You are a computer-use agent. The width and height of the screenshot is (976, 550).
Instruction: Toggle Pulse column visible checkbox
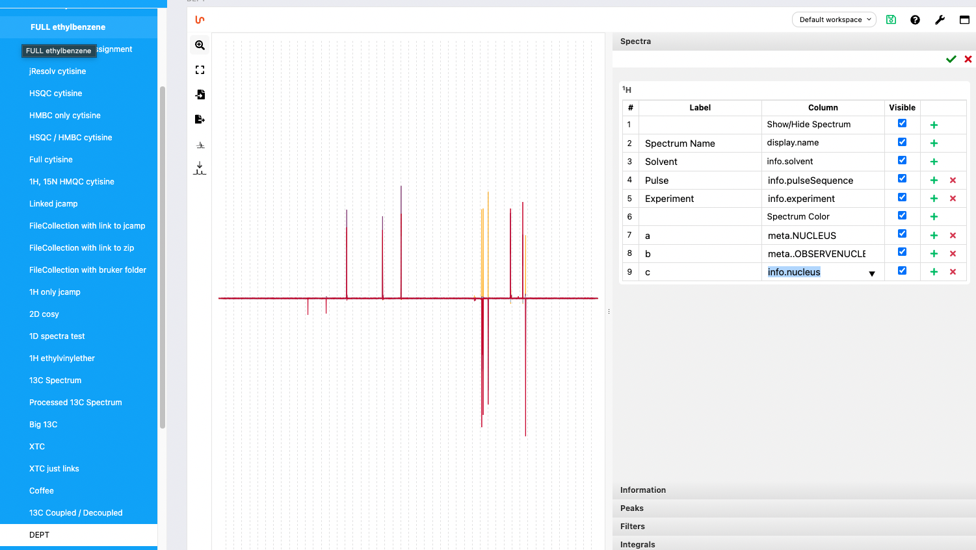(902, 179)
